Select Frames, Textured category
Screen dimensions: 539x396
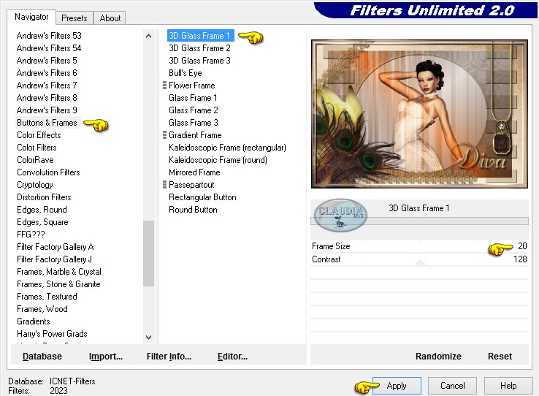click(x=47, y=297)
